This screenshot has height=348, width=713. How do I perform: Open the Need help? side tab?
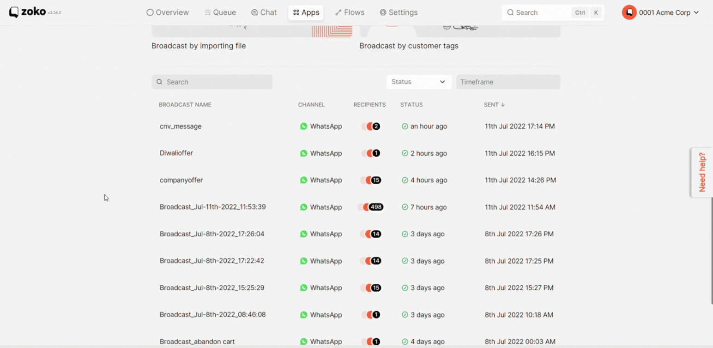coord(702,172)
